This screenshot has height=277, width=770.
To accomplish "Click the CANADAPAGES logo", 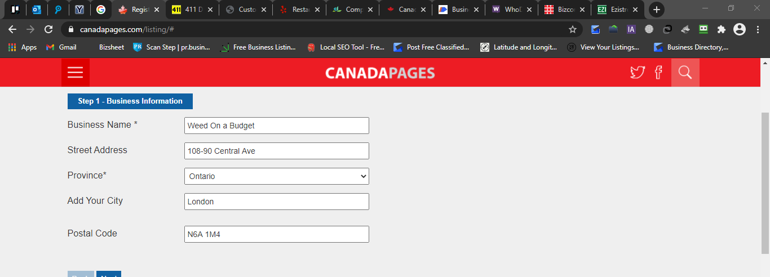I will 380,73.
